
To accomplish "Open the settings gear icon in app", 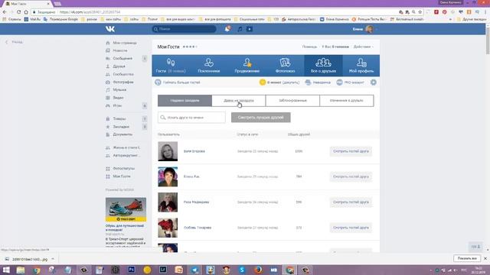I will point(373,82).
